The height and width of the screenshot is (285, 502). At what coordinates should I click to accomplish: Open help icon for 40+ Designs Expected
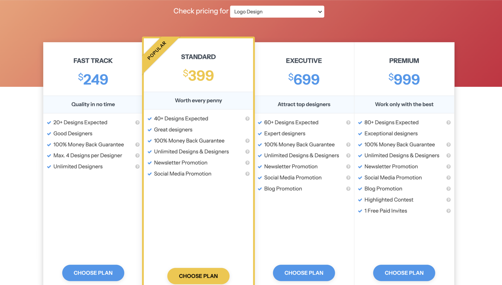point(248,119)
